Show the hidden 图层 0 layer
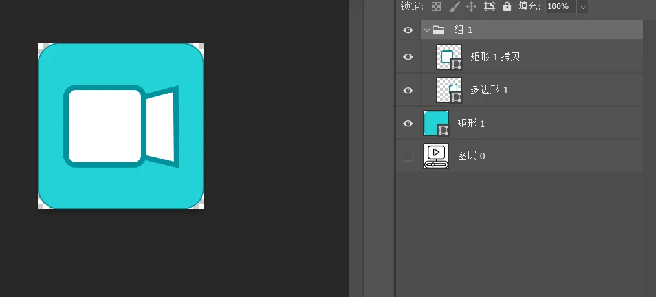 408,157
